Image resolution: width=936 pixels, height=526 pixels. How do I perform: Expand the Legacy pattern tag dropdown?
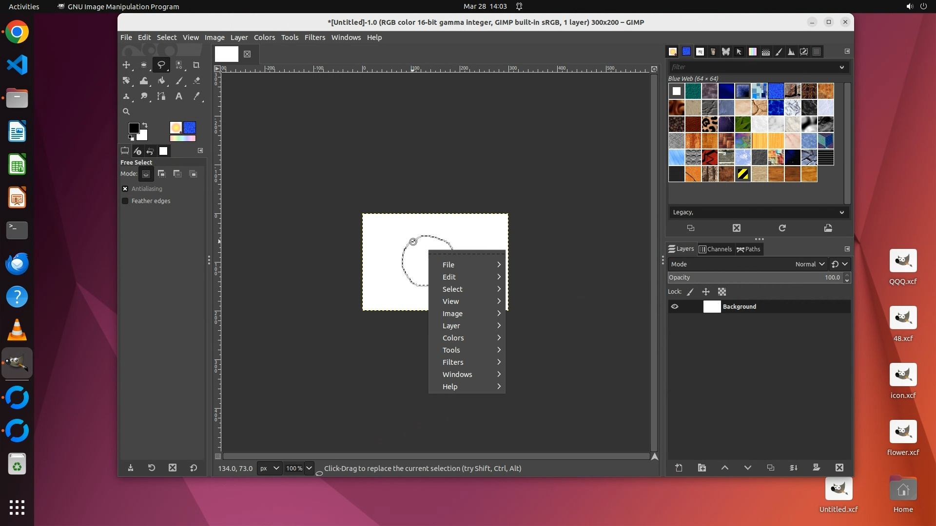(841, 212)
